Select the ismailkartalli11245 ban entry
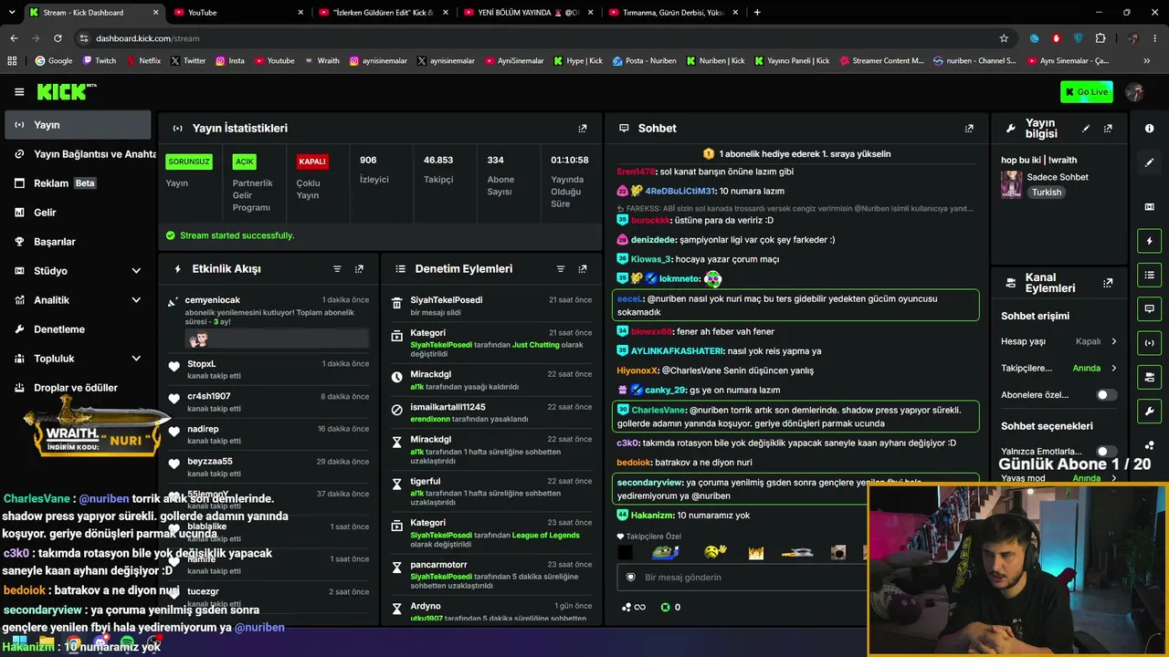Image resolution: width=1169 pixels, height=657 pixels. 491,412
